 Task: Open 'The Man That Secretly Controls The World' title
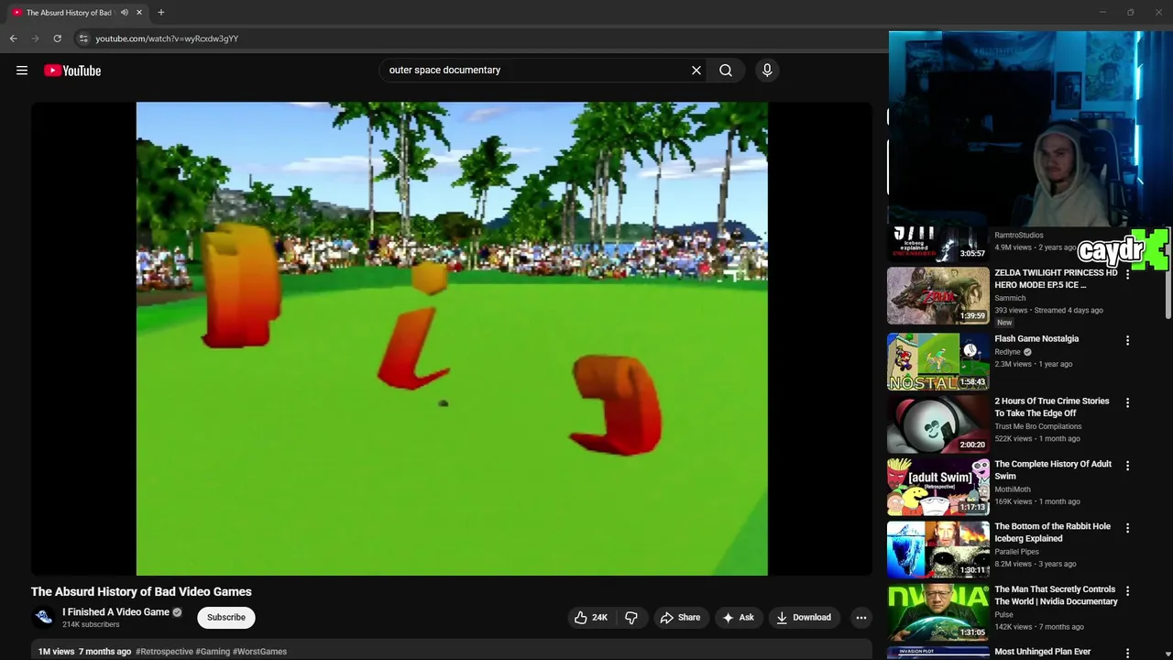(x=1056, y=596)
